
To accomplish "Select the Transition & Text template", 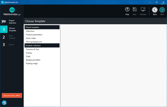I will point(32,49).
